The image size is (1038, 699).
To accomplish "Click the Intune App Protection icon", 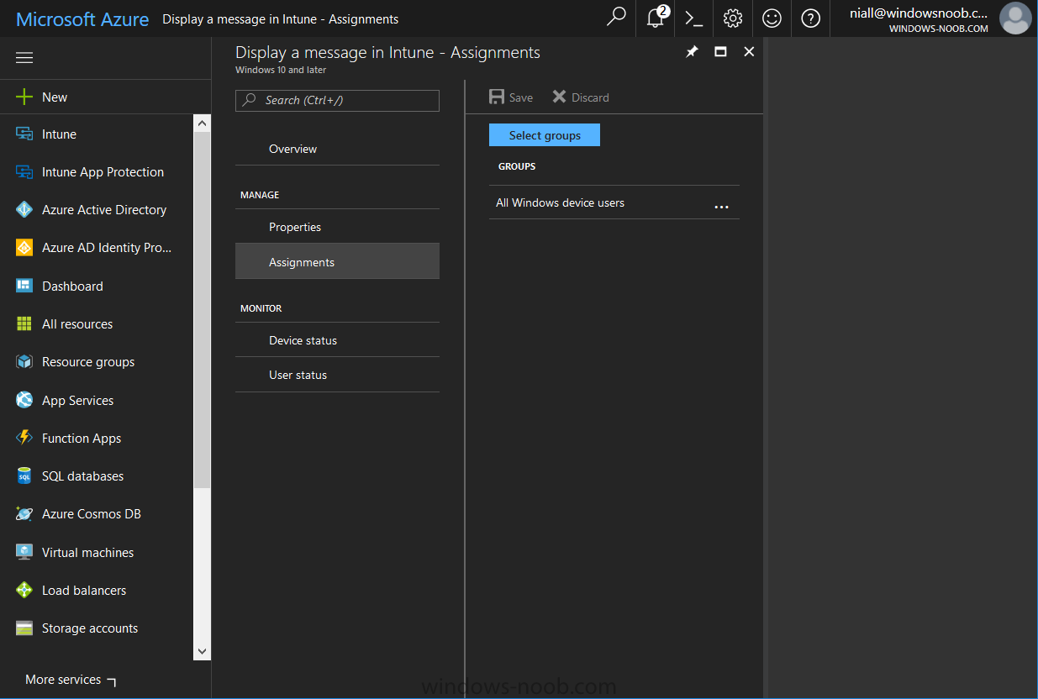I will point(24,172).
